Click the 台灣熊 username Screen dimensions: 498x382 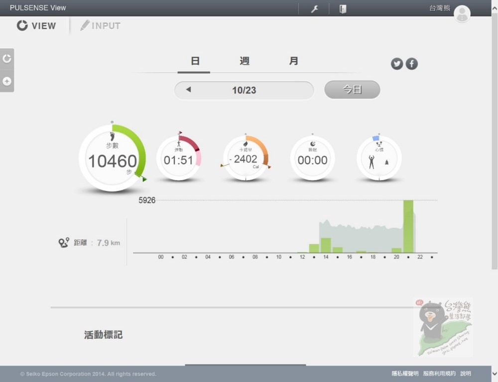pos(440,8)
